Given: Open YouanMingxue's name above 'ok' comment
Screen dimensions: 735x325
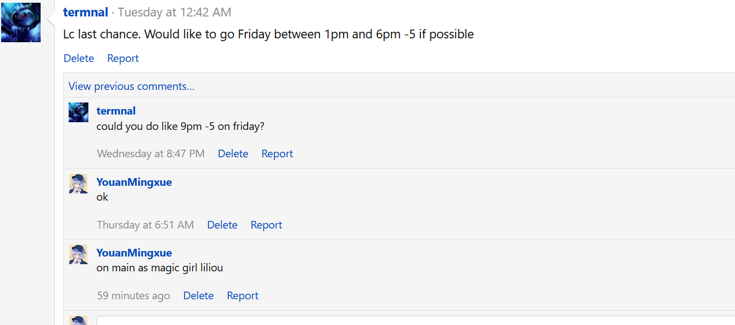Looking at the screenshot, I should tap(134, 182).
